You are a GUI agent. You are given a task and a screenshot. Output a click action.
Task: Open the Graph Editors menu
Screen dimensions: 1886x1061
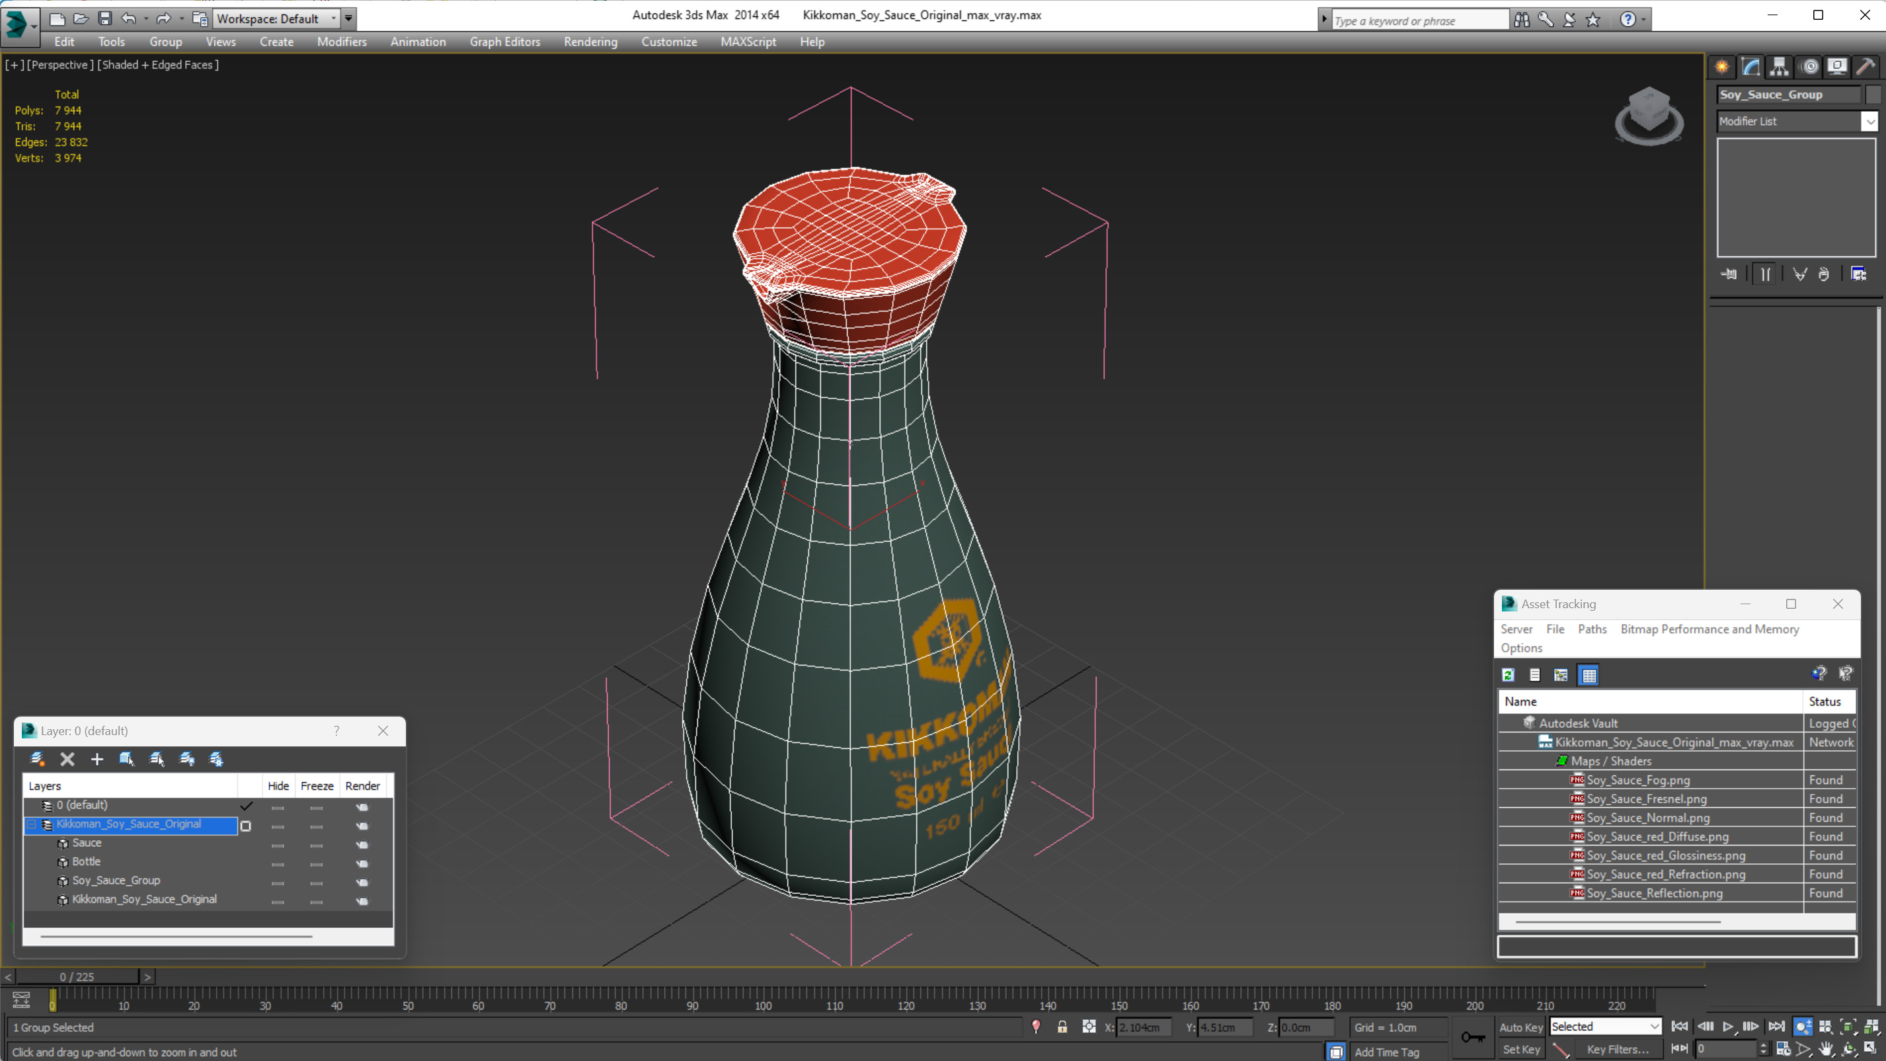(504, 42)
